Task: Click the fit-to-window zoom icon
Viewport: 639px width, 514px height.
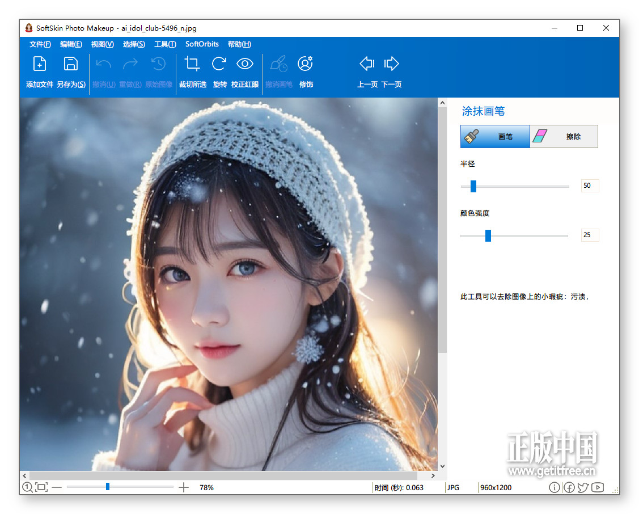Action: [x=41, y=487]
